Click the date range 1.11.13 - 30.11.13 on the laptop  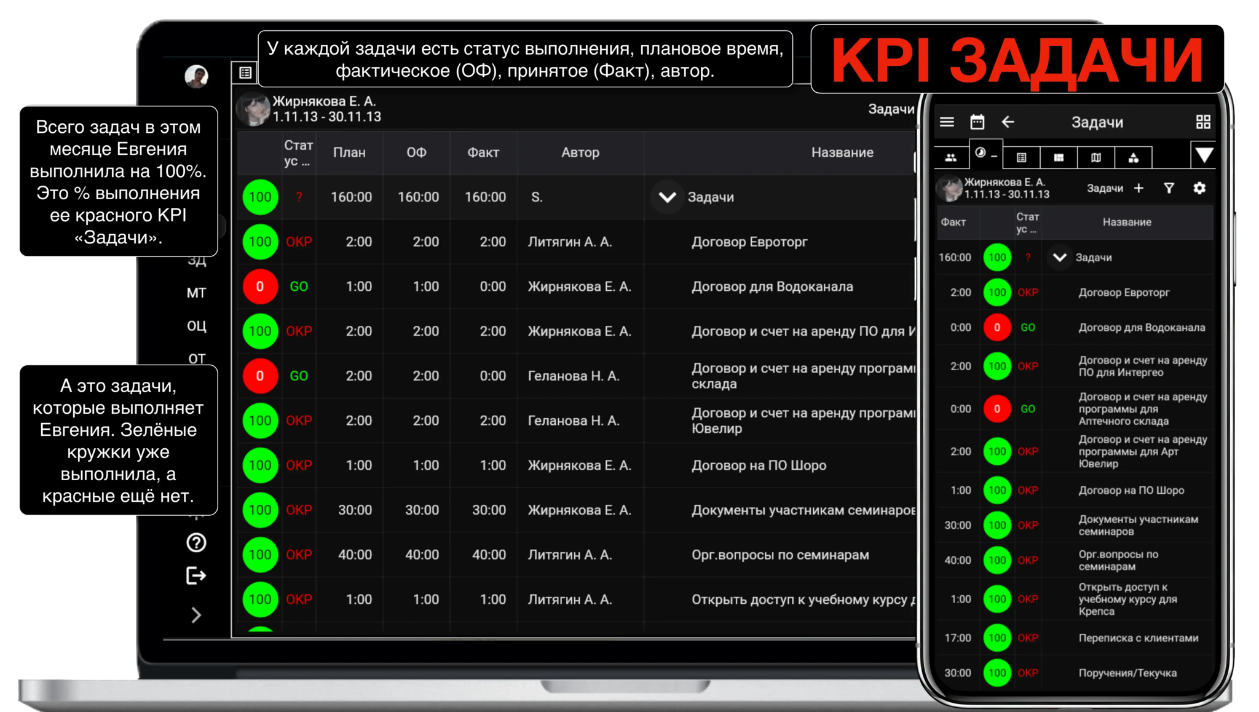(x=326, y=117)
